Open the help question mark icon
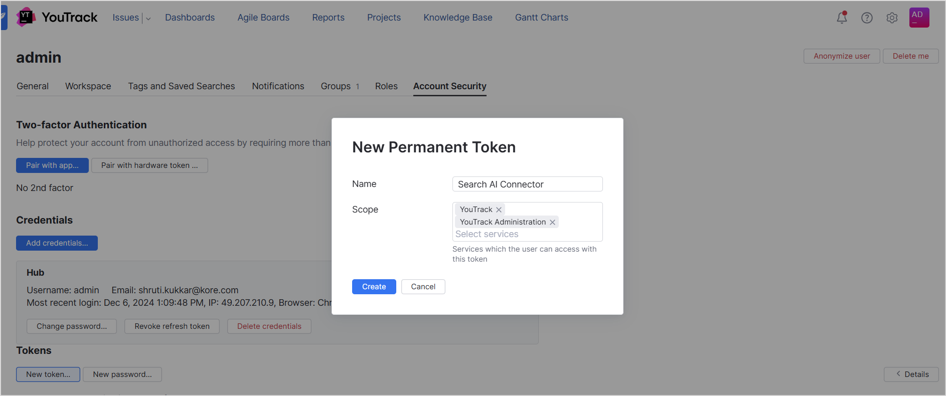Screen dimensions: 946x396 click(x=867, y=18)
